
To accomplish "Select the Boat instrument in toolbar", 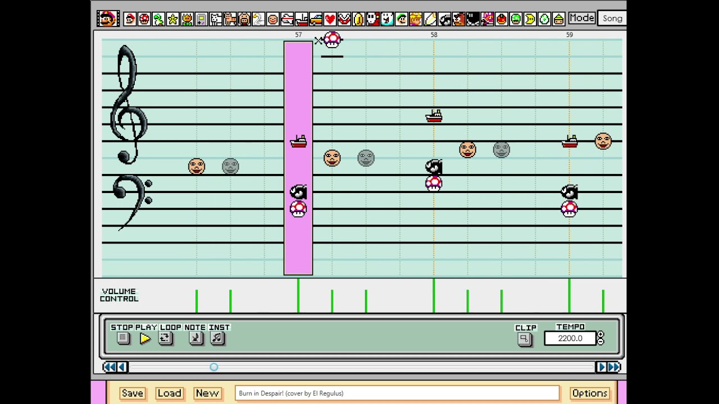I will click(x=301, y=19).
